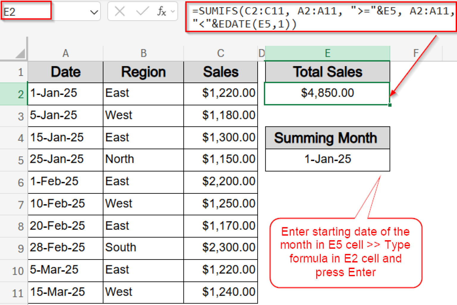Screen dimensions: 457x305
Task: Select row header 11
Action: pyautogui.click(x=18, y=292)
